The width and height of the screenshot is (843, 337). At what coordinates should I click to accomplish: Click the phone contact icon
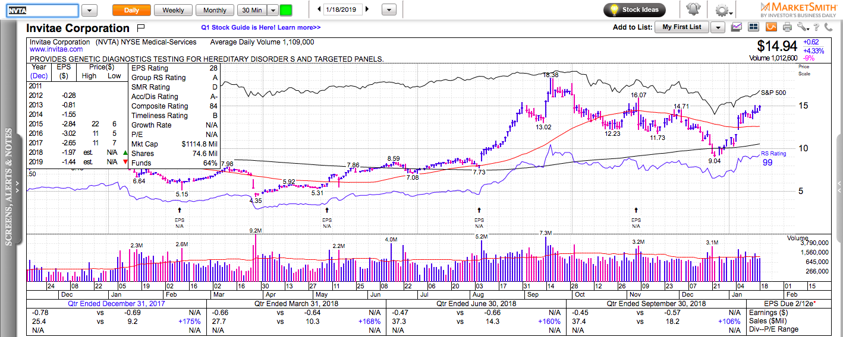(829, 27)
